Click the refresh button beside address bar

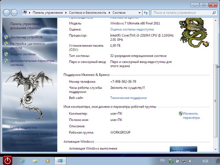point(146,13)
